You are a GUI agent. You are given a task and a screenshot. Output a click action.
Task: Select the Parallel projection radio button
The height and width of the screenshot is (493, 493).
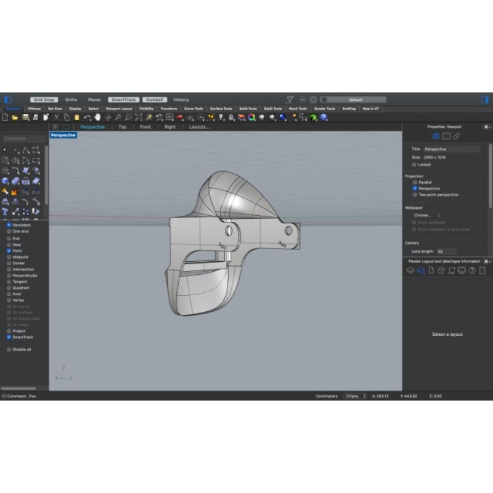(415, 182)
